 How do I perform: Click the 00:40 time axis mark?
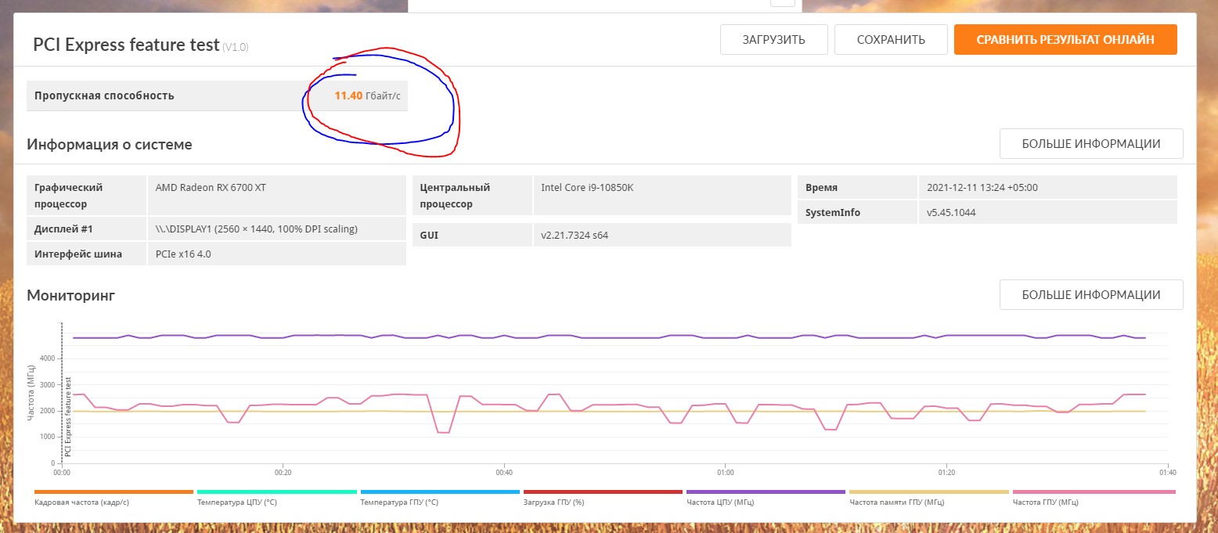pos(504,473)
